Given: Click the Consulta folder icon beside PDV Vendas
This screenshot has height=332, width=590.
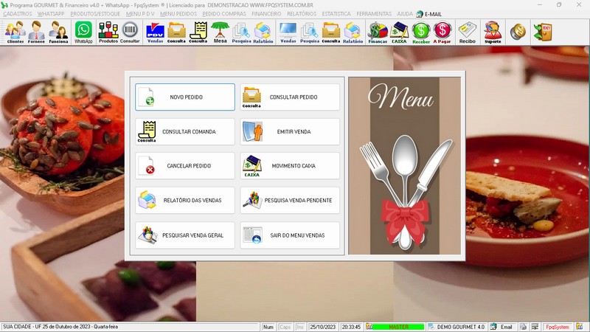Looking at the screenshot, I should pos(176,32).
